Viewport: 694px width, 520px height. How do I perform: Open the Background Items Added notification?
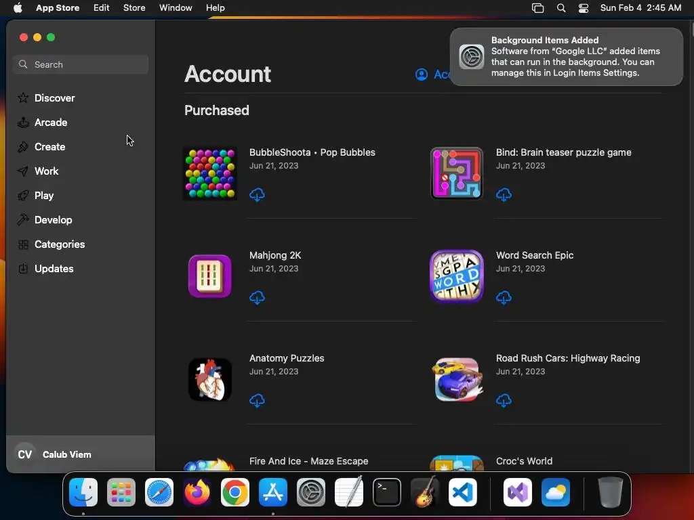pyautogui.click(x=566, y=57)
